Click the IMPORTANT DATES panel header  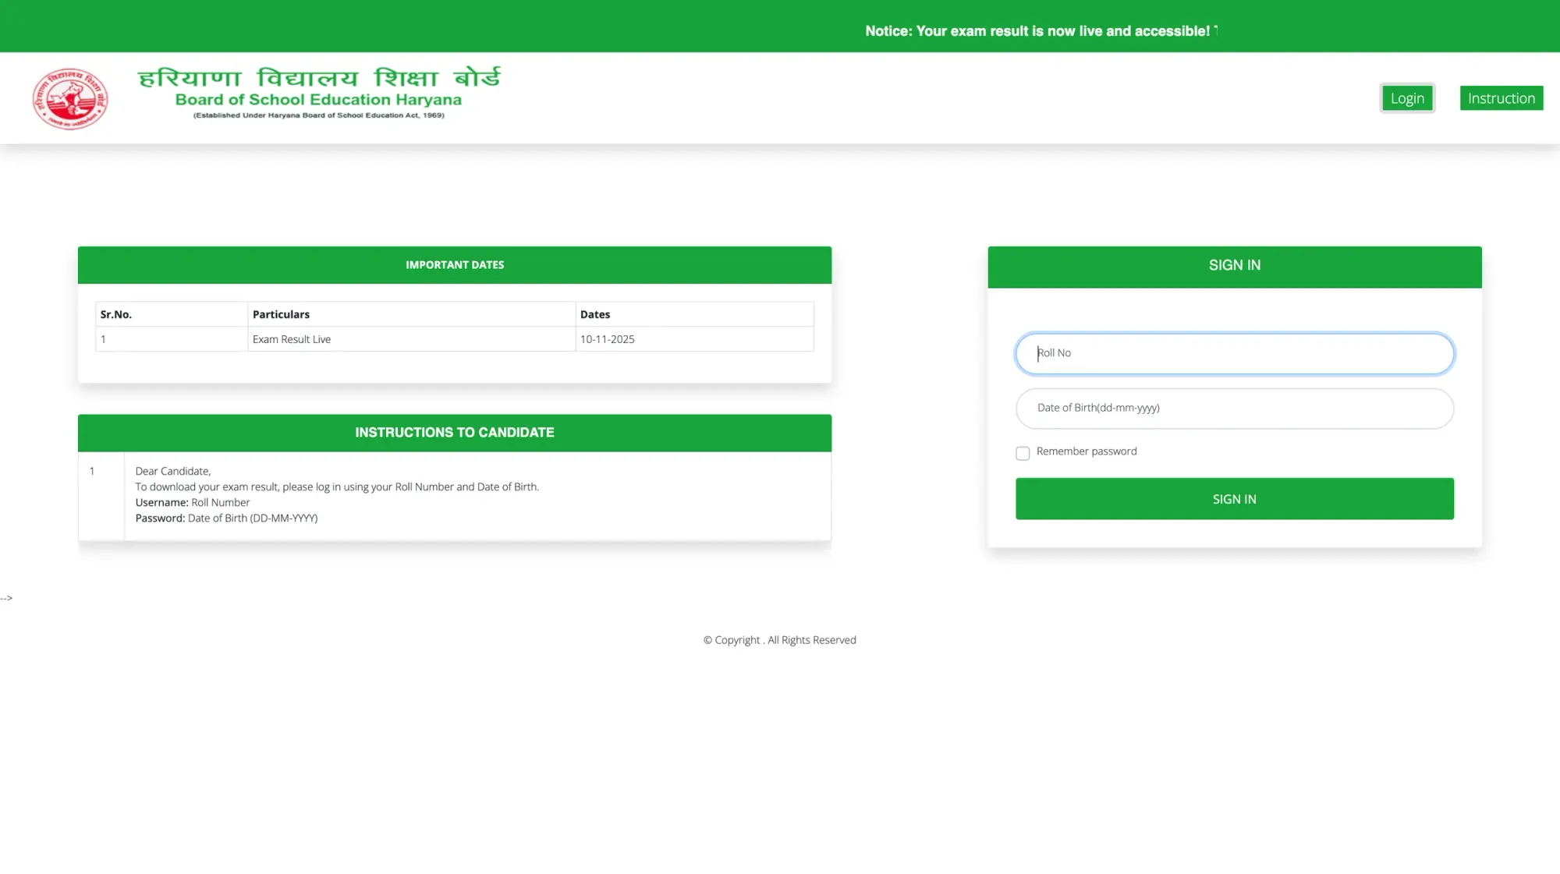point(454,265)
